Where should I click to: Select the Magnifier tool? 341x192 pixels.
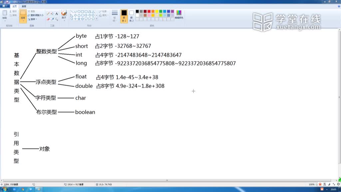[x=57, y=19]
